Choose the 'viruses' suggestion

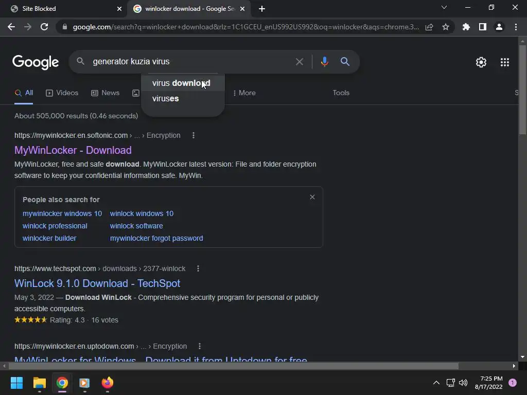click(183, 98)
